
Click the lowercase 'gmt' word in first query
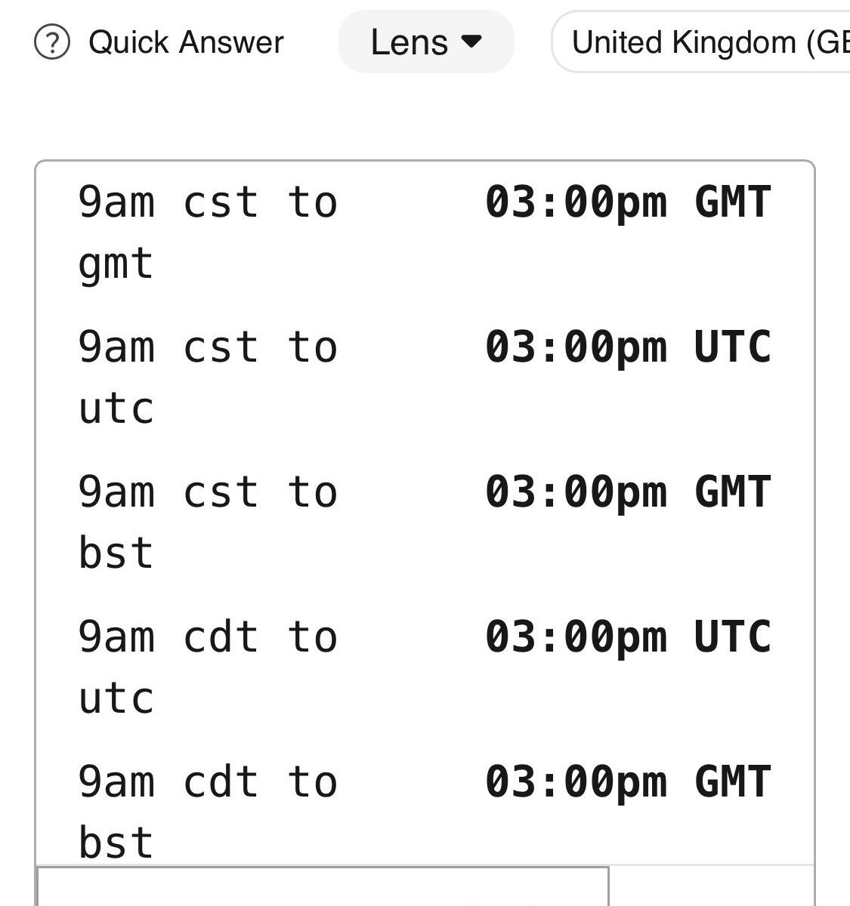(116, 264)
